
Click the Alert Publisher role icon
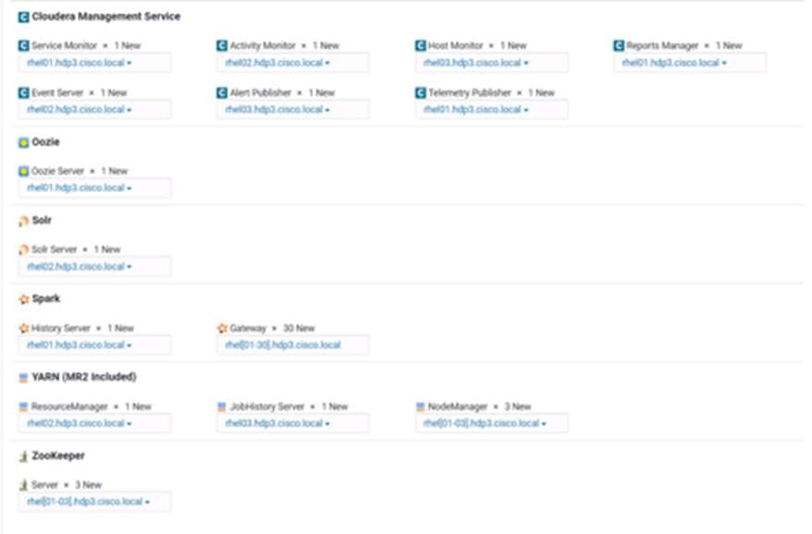pos(222,92)
